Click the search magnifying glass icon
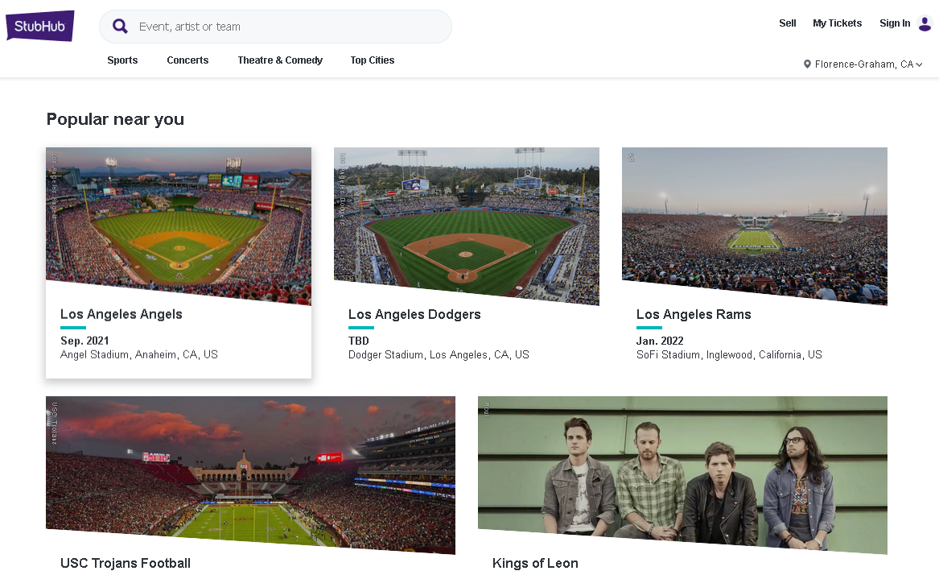 click(x=120, y=27)
